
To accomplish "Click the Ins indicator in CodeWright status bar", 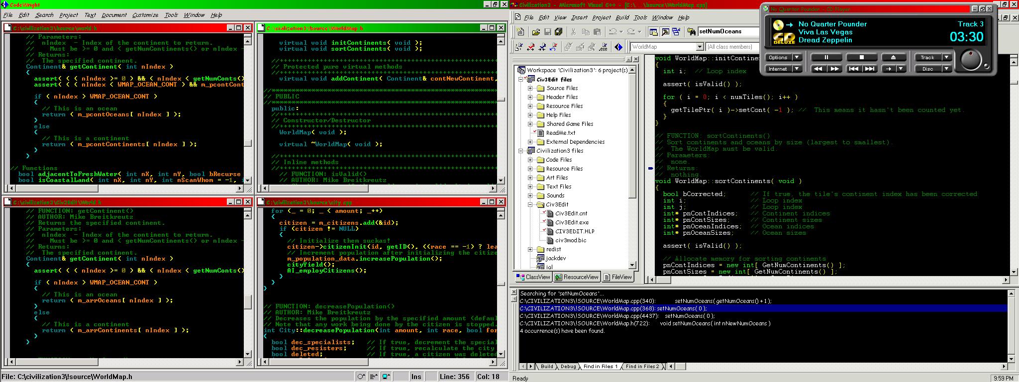I will click(x=416, y=377).
